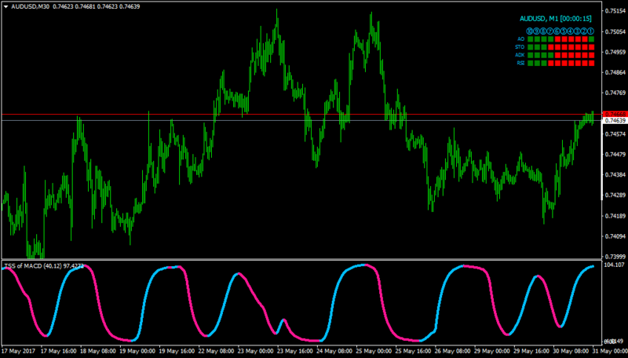Click the 23 May 00:00 time label
Screen dimensions: 628x358
pyautogui.click(x=256, y=351)
